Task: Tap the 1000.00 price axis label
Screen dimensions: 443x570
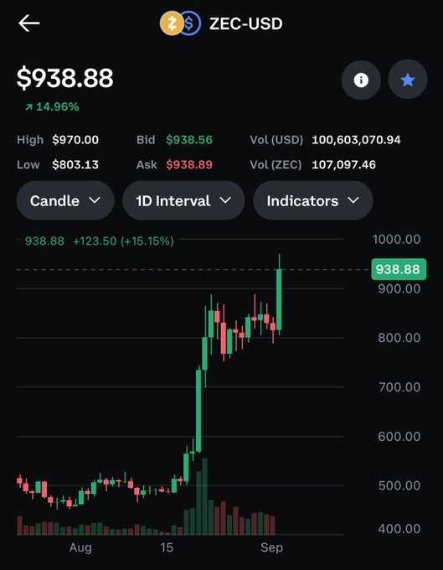Action: click(396, 239)
